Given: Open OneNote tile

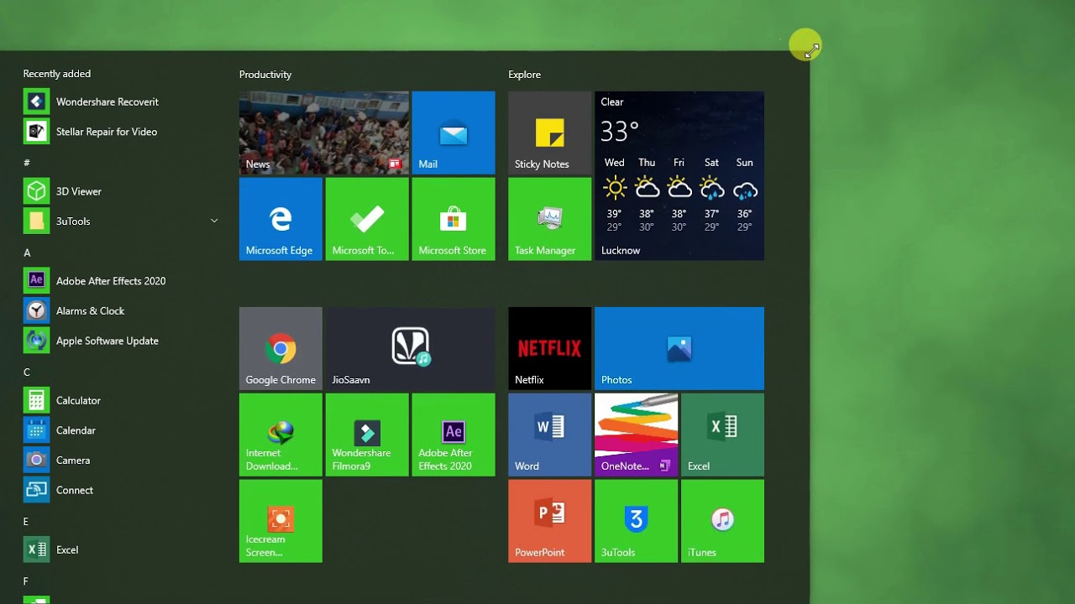Looking at the screenshot, I should pos(636,435).
